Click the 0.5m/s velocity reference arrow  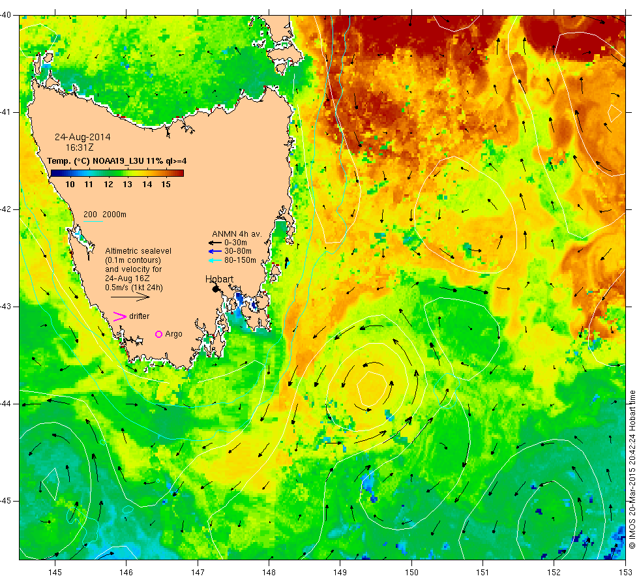pos(130,297)
